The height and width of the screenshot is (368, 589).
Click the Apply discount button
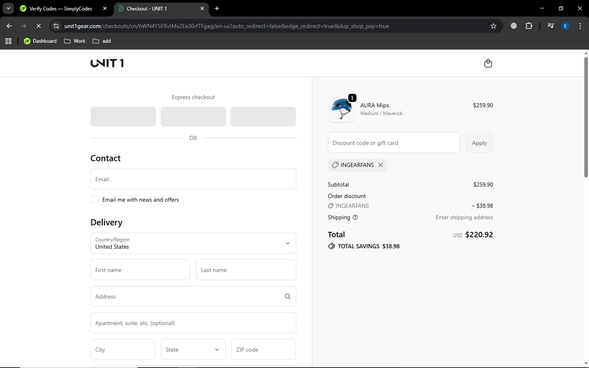[x=479, y=143]
